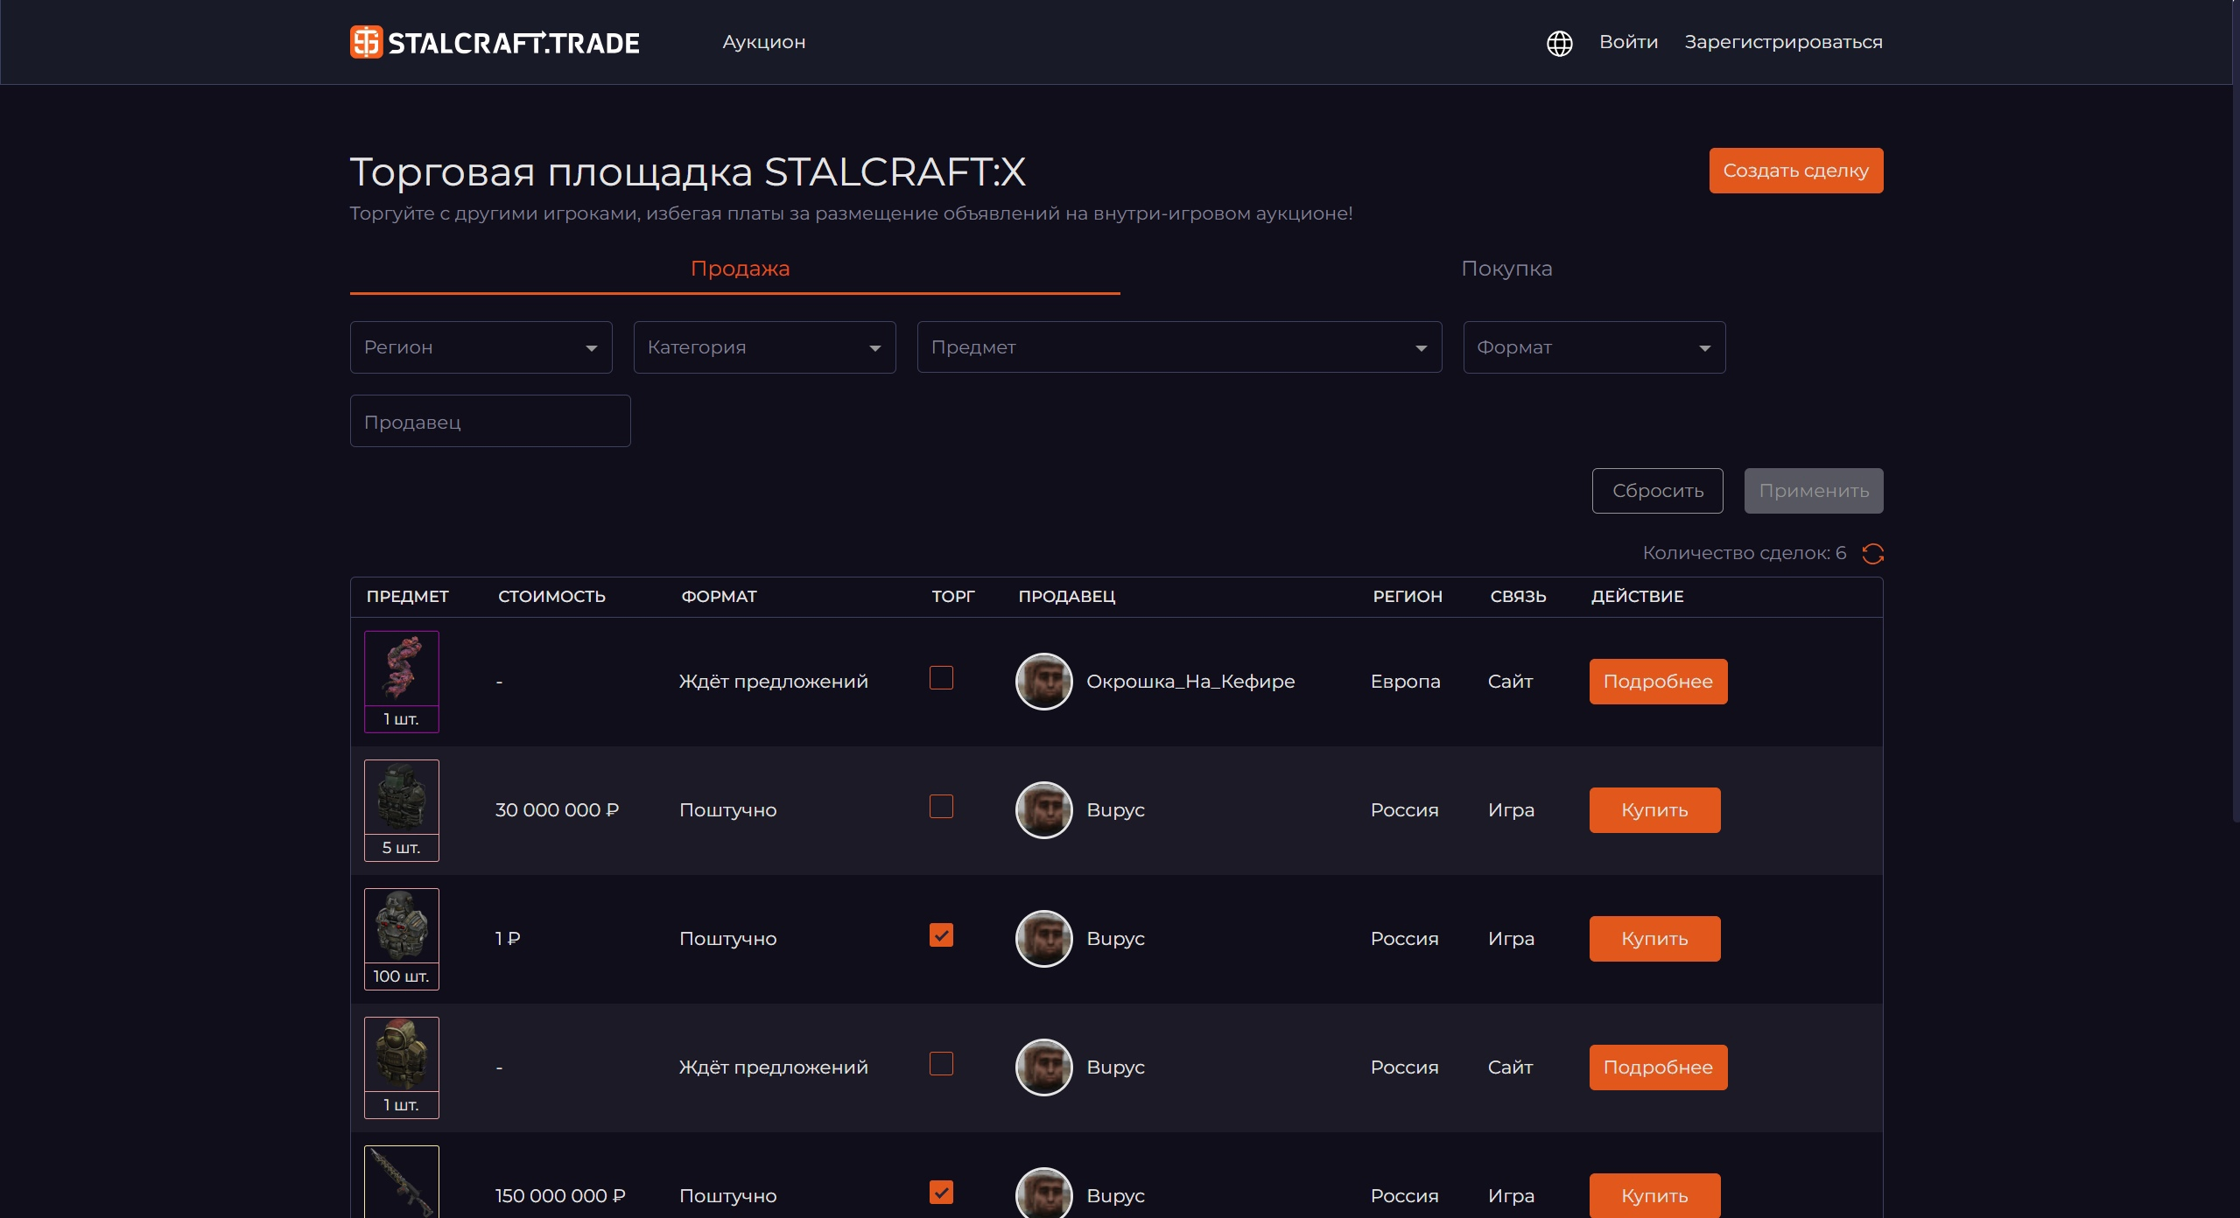The image size is (2240, 1218).
Task: Open the heavy armor thumbnail, 100 шт.
Action: click(x=401, y=938)
